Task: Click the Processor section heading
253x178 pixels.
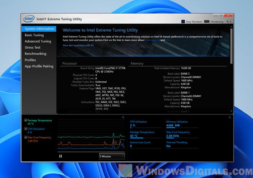Action: coord(69,63)
